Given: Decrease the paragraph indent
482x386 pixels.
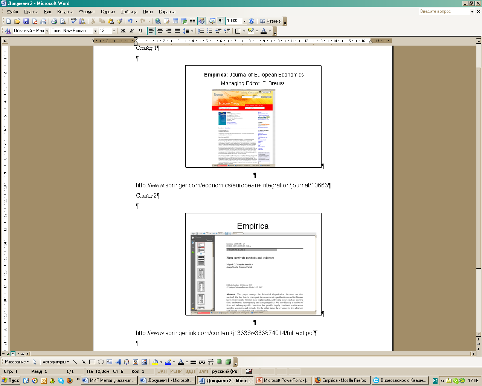Looking at the screenshot, I should [x=218, y=31].
